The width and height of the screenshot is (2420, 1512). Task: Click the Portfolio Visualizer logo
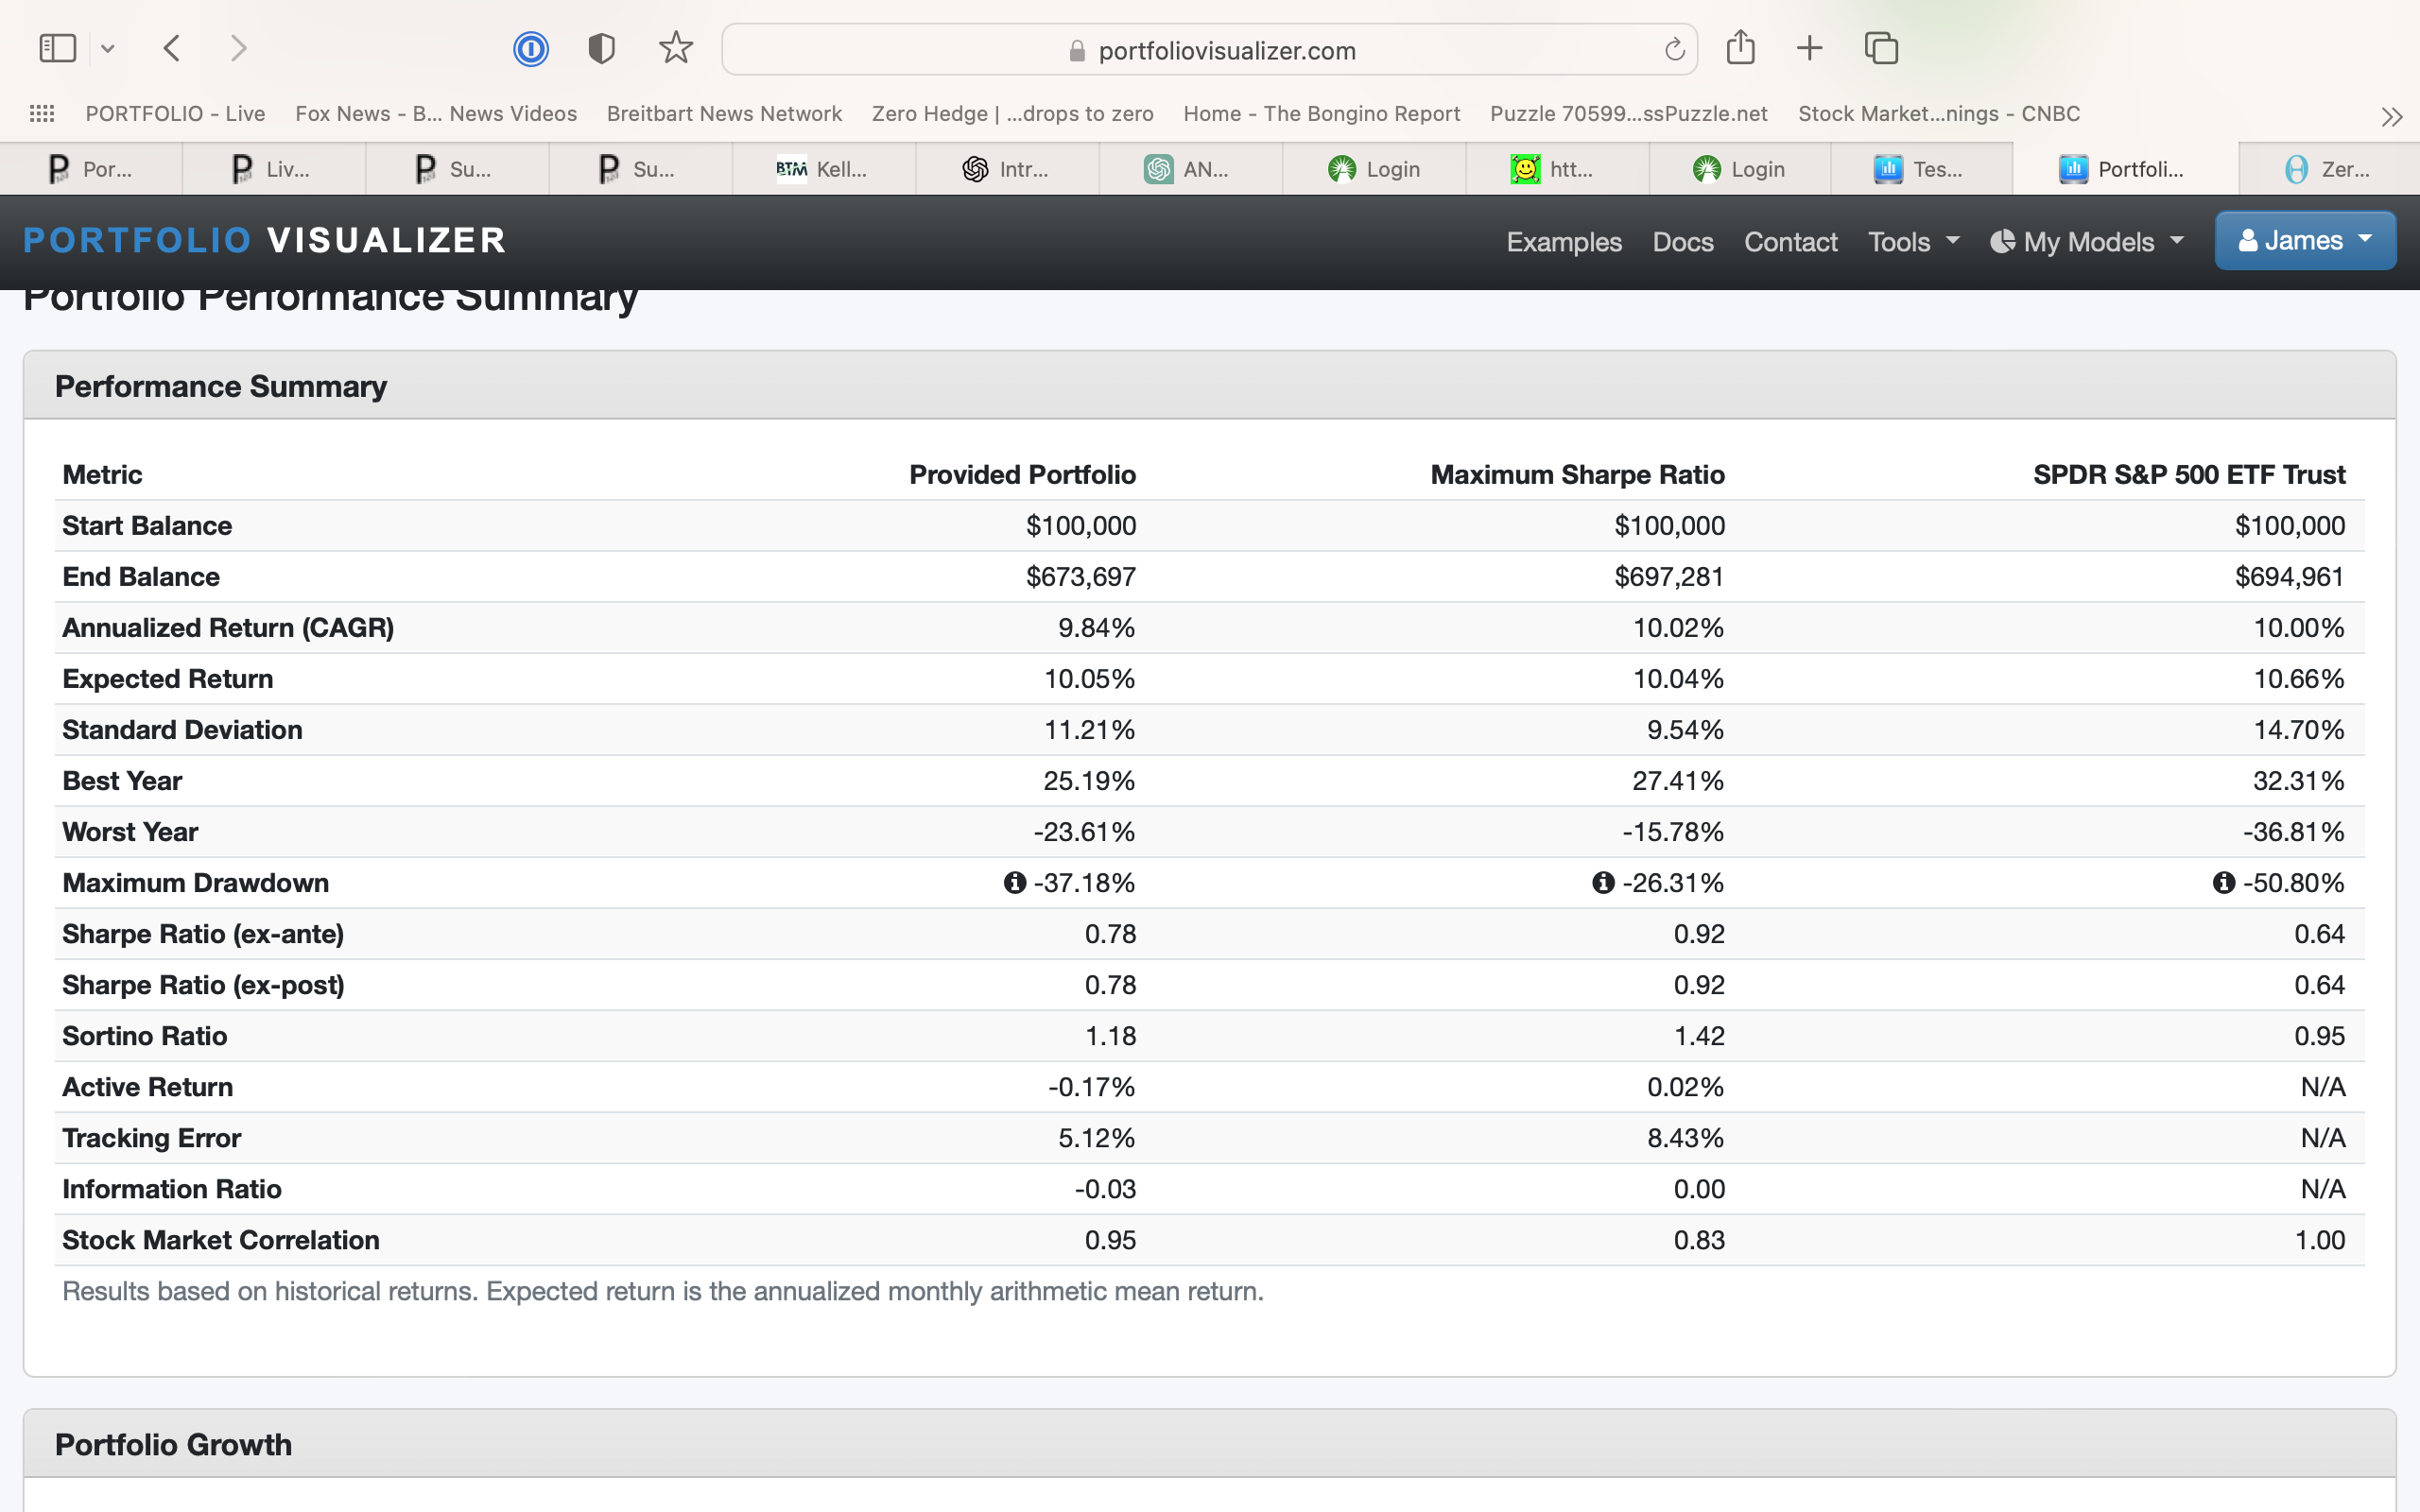pos(265,241)
